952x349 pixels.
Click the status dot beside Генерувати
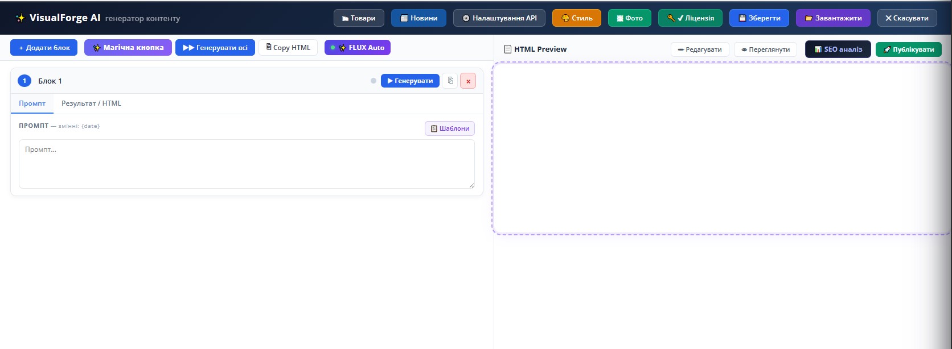pos(374,81)
